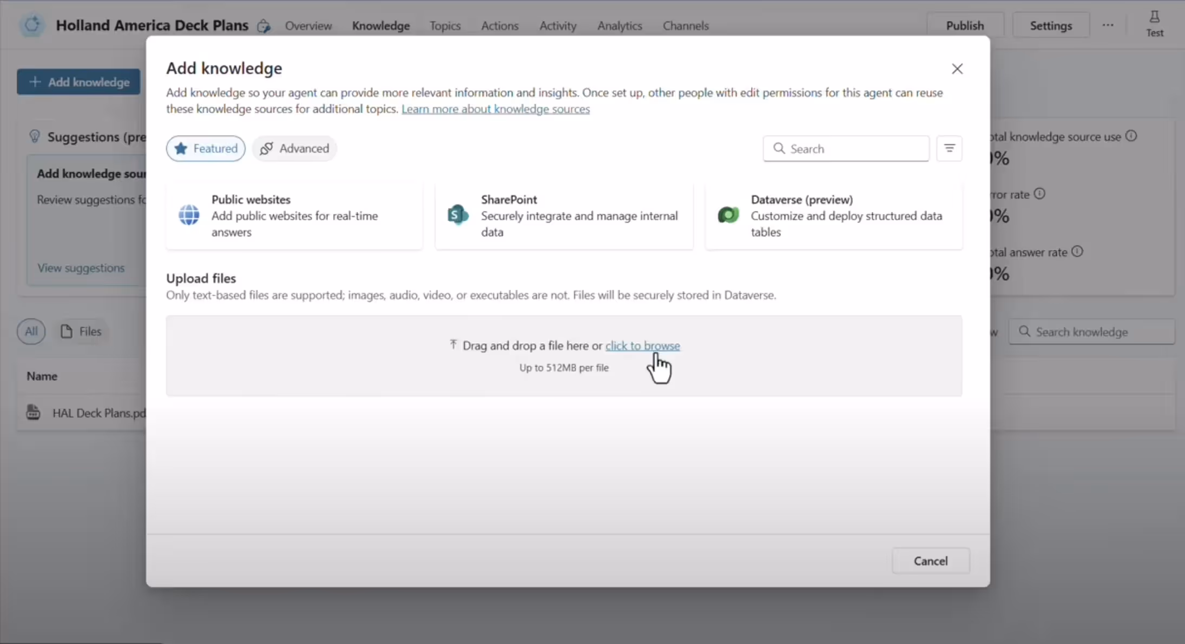
Task: Click the Copilot agent logo icon
Action: (32, 25)
